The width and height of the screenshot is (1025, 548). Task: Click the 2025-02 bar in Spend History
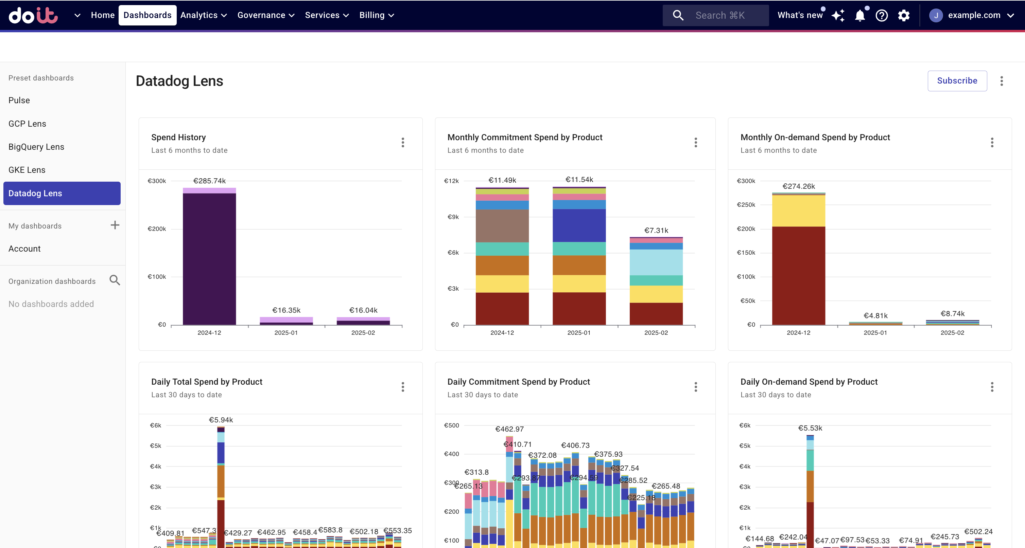tap(363, 321)
